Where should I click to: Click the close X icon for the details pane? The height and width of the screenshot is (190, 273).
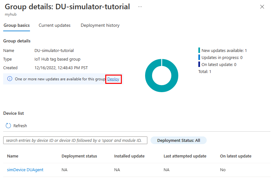[262, 6]
